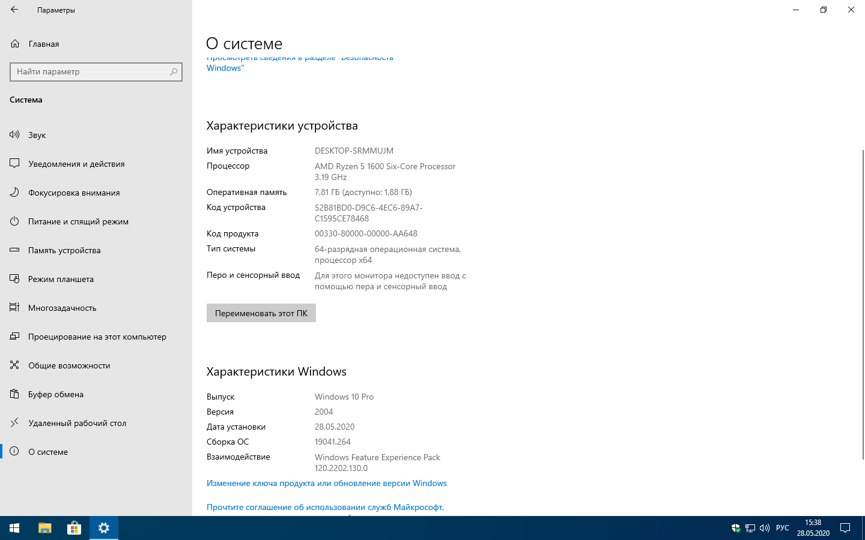Open Уведомления и действия settings
Viewport: 865px width, 540px height.
96,164
